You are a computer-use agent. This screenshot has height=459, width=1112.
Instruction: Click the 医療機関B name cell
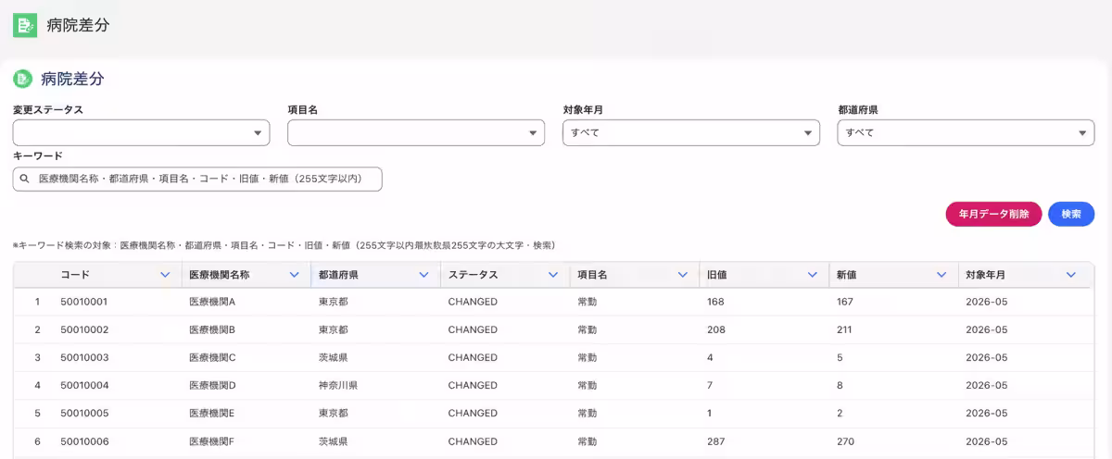point(212,329)
